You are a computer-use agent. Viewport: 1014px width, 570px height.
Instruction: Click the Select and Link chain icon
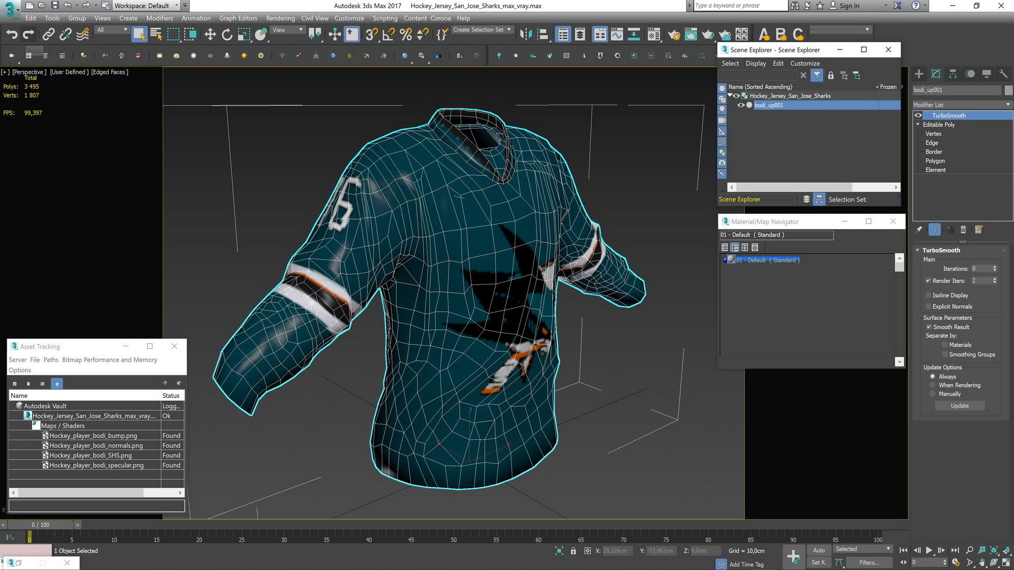(49, 35)
